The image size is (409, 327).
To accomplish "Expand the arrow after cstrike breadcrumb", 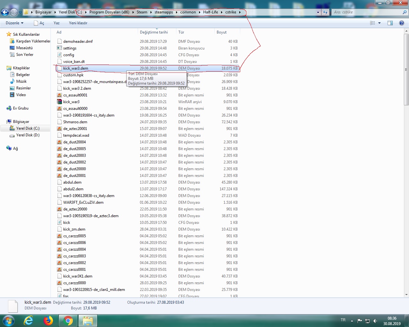I will pyautogui.click(x=240, y=12).
